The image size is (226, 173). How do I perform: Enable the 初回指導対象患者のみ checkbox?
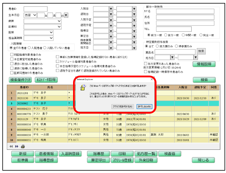(x=12, y=55)
